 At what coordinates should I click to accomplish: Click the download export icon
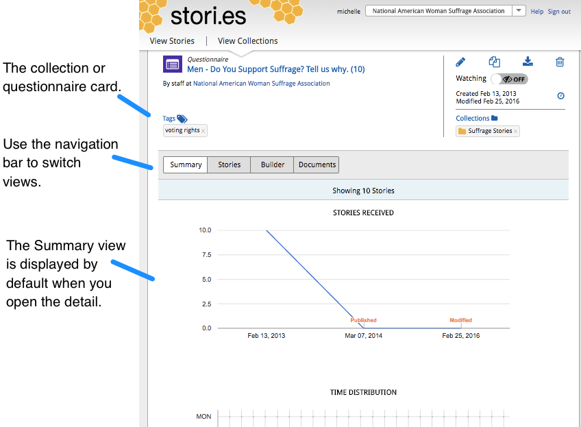[x=528, y=62]
